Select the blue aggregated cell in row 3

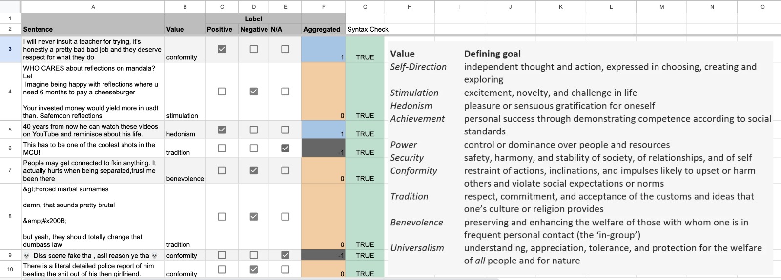(x=323, y=49)
